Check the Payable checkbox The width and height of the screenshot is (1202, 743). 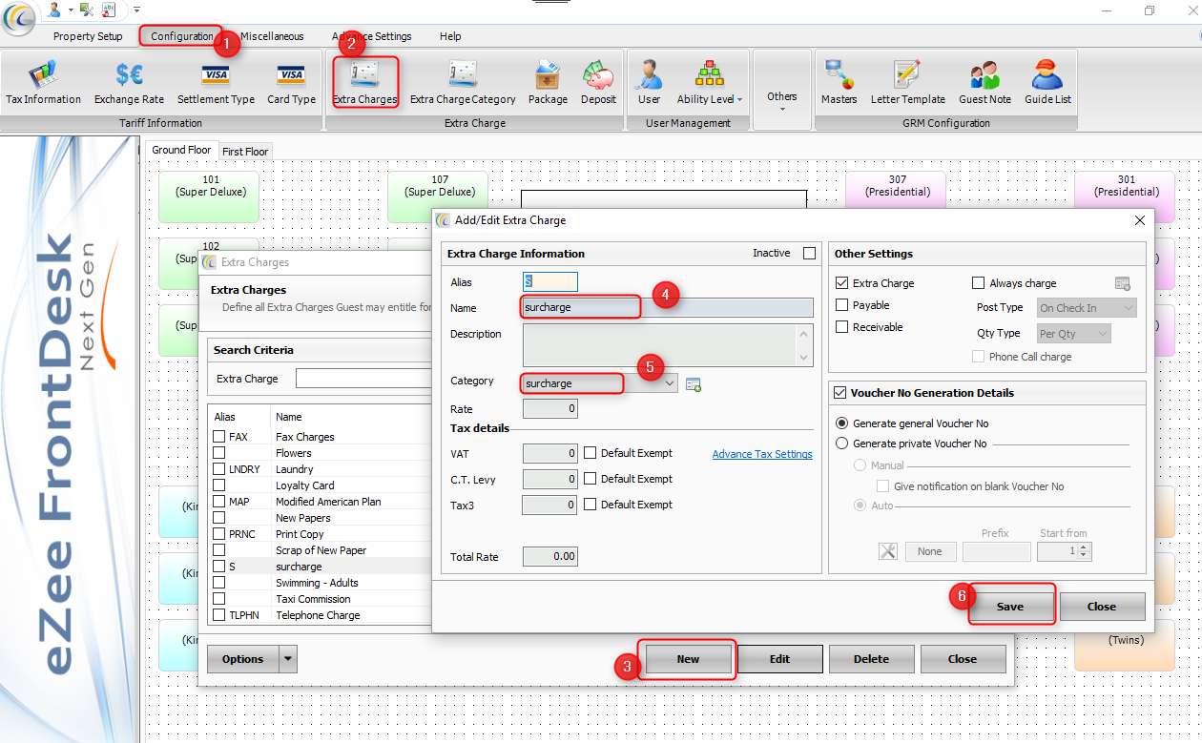(x=841, y=305)
